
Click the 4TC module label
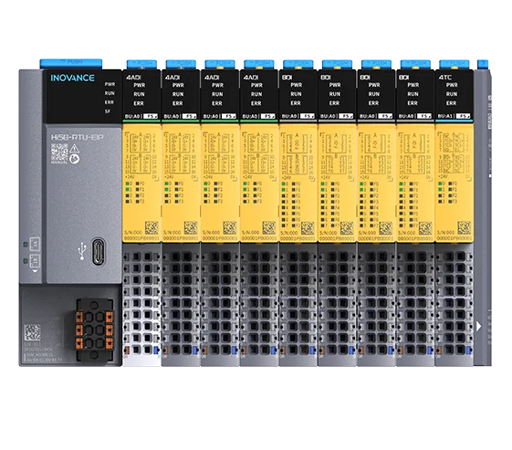coord(444,78)
